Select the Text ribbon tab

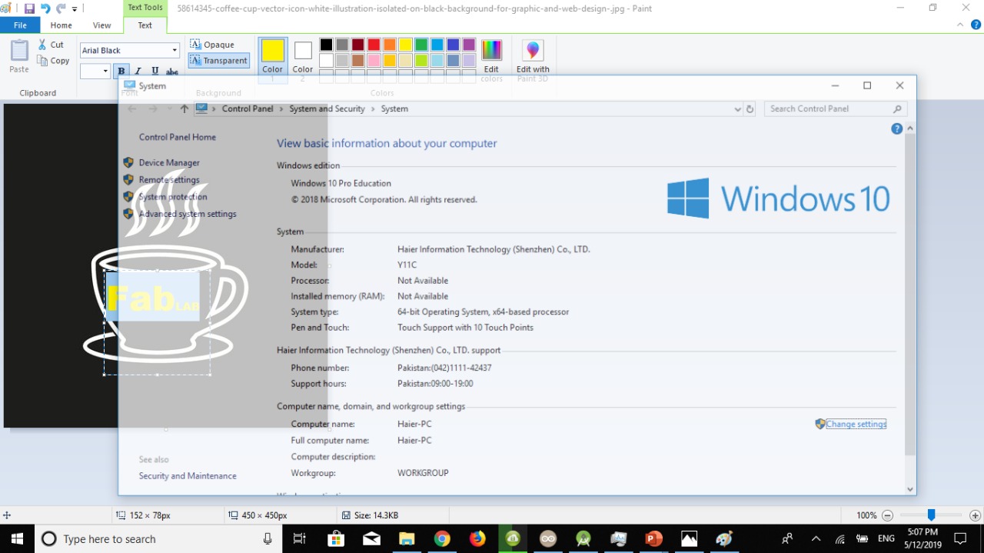pyautogui.click(x=145, y=25)
